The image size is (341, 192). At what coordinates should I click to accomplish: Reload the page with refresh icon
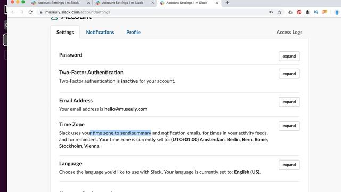tap(30, 12)
